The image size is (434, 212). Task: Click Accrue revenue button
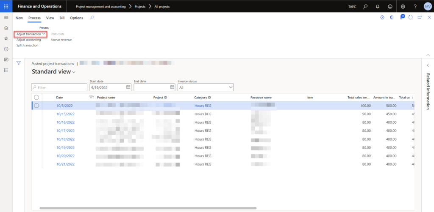pyautogui.click(x=61, y=40)
